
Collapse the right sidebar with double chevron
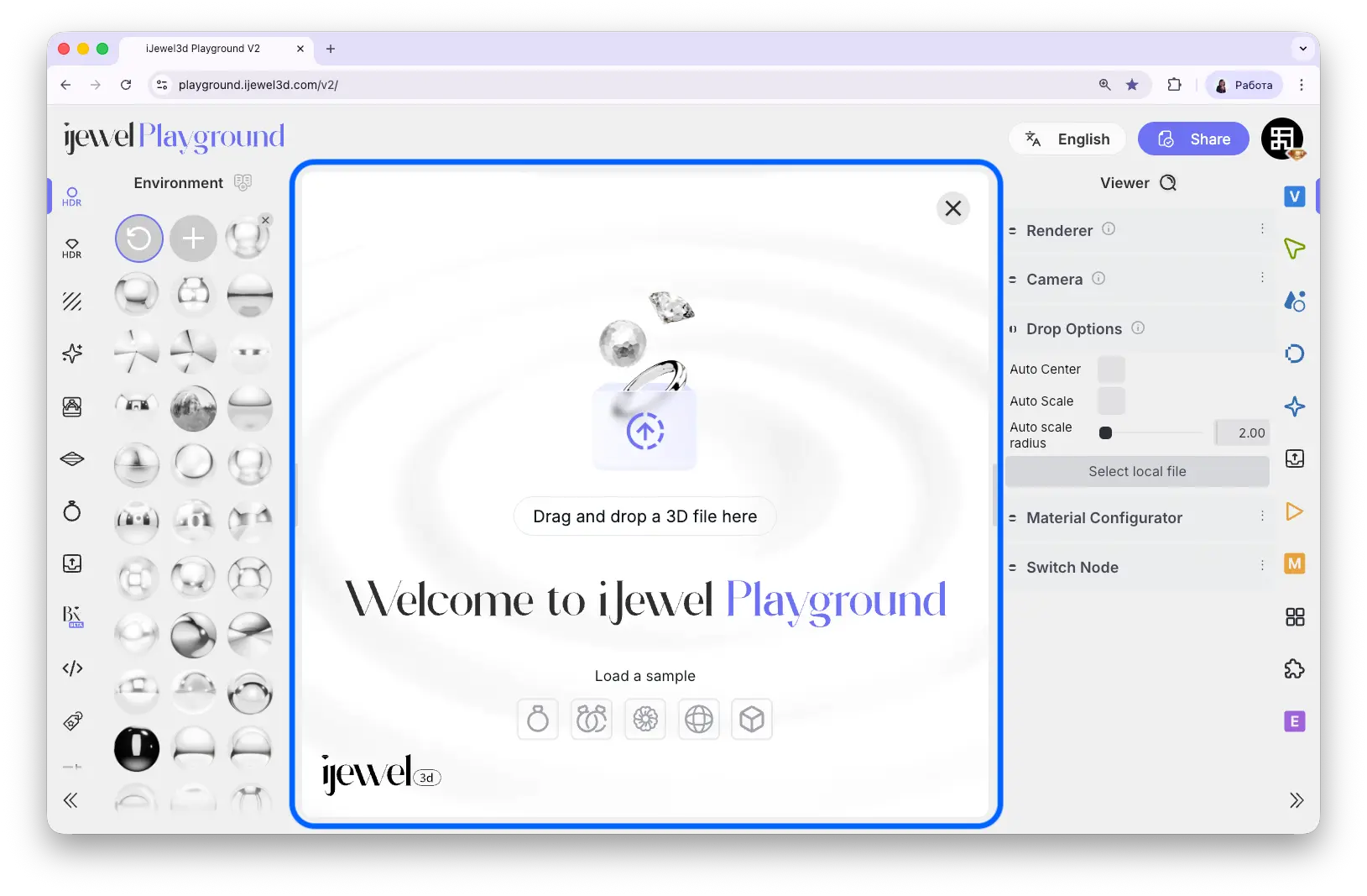(1297, 800)
